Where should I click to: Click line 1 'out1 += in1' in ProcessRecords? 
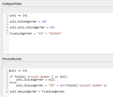click(18, 70)
